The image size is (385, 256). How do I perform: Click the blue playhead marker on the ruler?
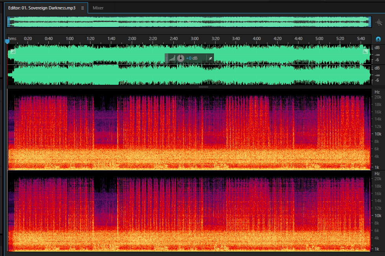pos(7,41)
